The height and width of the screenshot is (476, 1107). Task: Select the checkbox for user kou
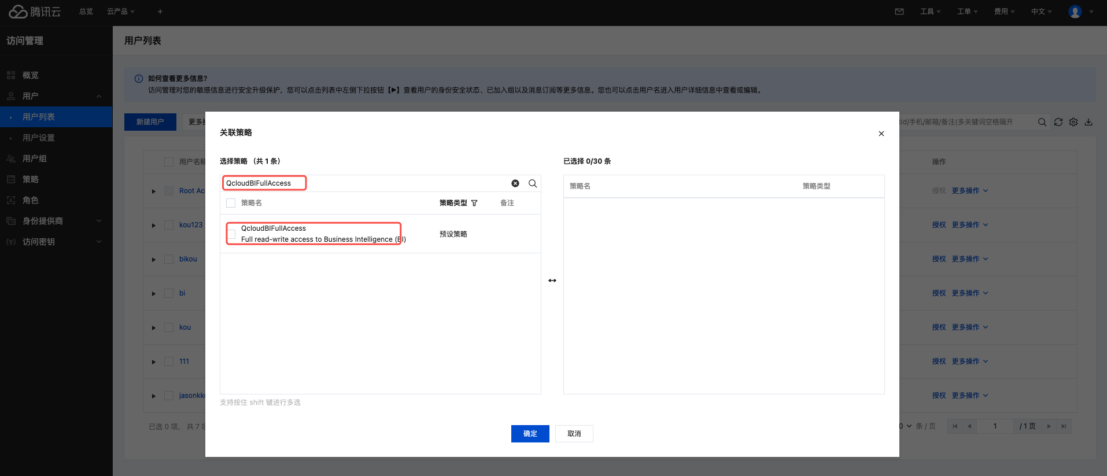click(169, 327)
